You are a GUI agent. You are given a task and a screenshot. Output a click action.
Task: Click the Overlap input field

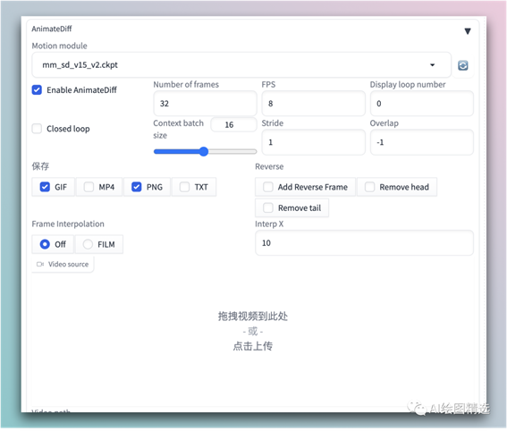422,142
